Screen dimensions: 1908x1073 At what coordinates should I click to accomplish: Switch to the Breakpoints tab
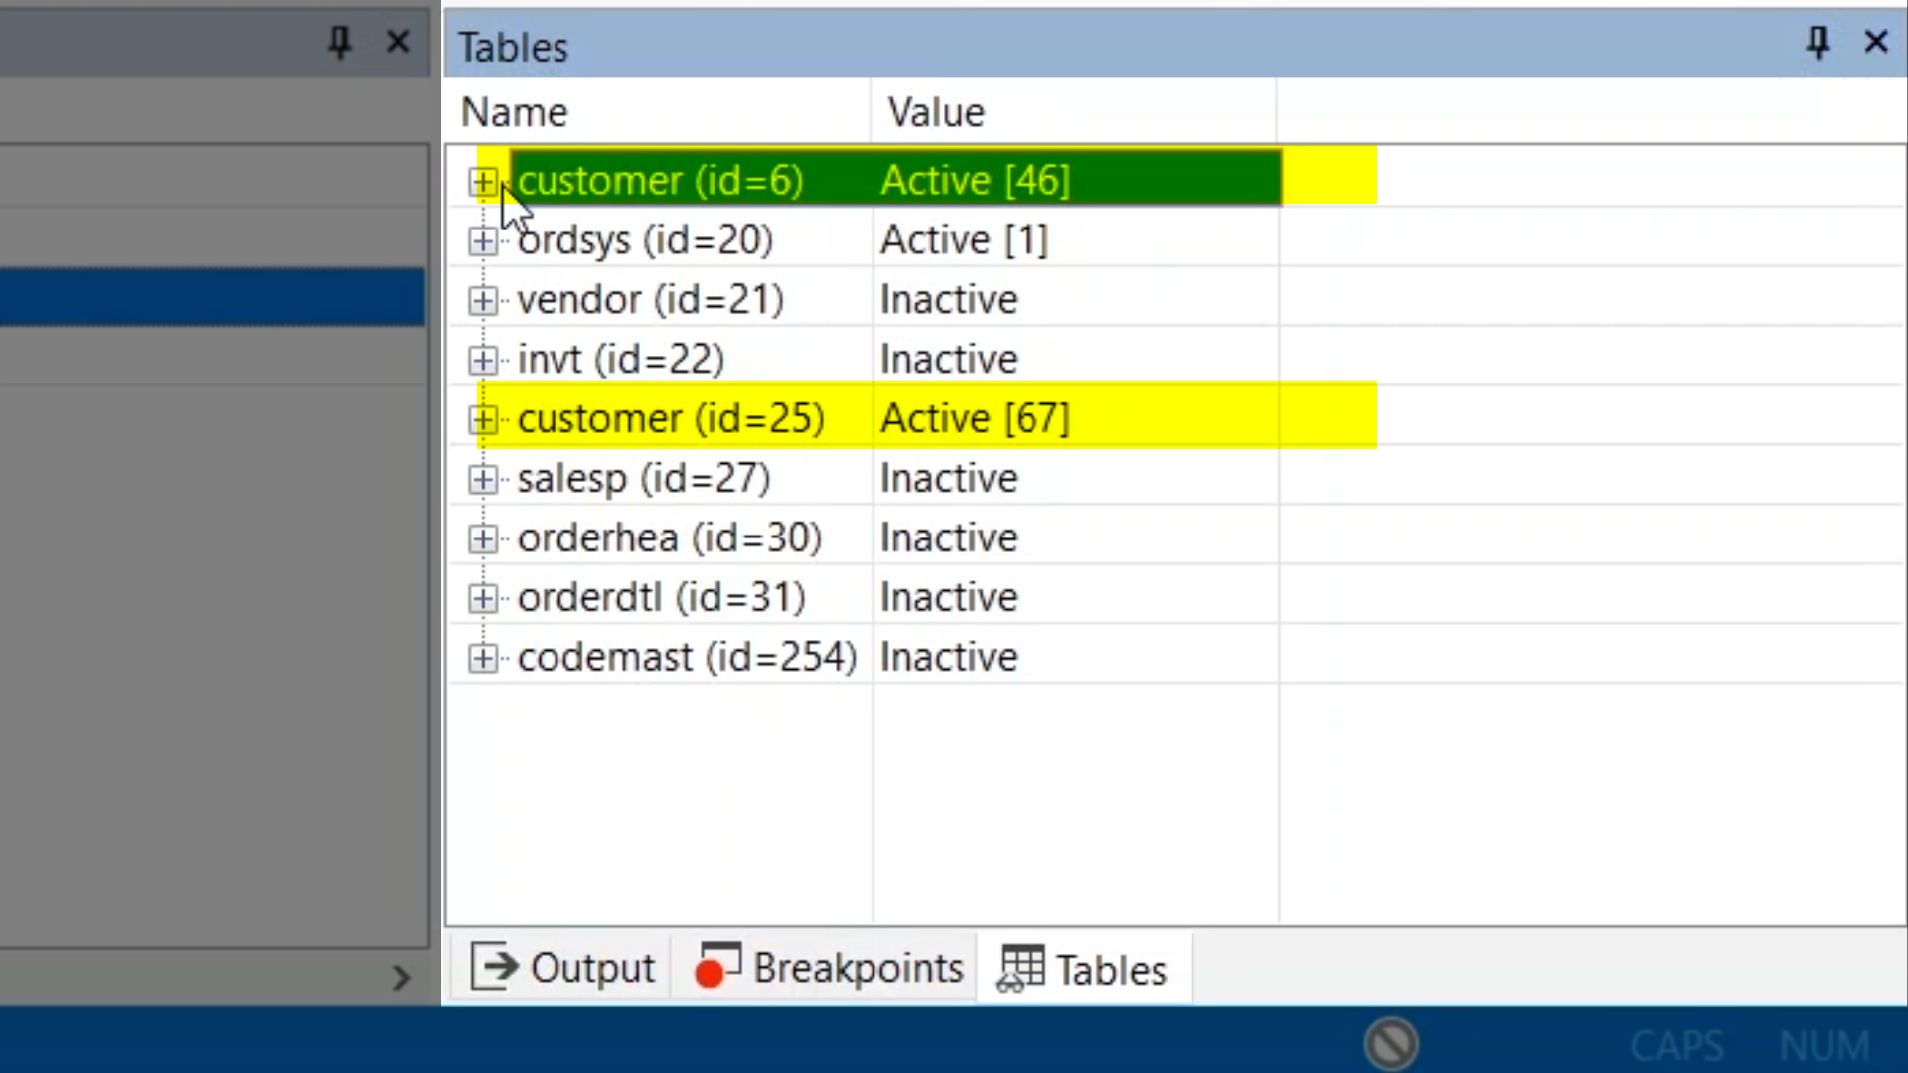[858, 968]
